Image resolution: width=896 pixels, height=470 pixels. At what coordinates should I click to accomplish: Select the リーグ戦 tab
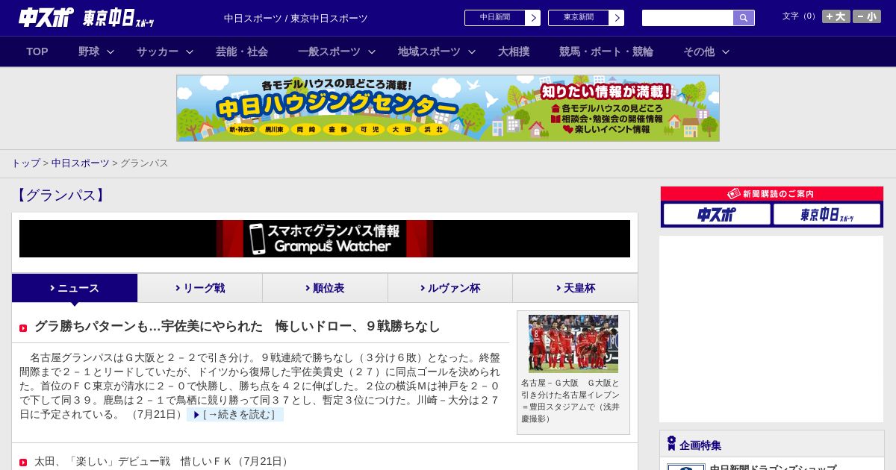pyautogui.click(x=200, y=288)
